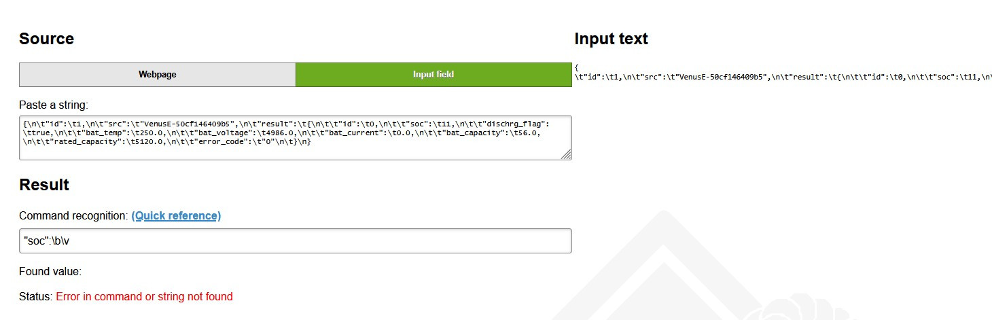
Task: Grab the textarea resize handle corner
Action: coord(566,155)
